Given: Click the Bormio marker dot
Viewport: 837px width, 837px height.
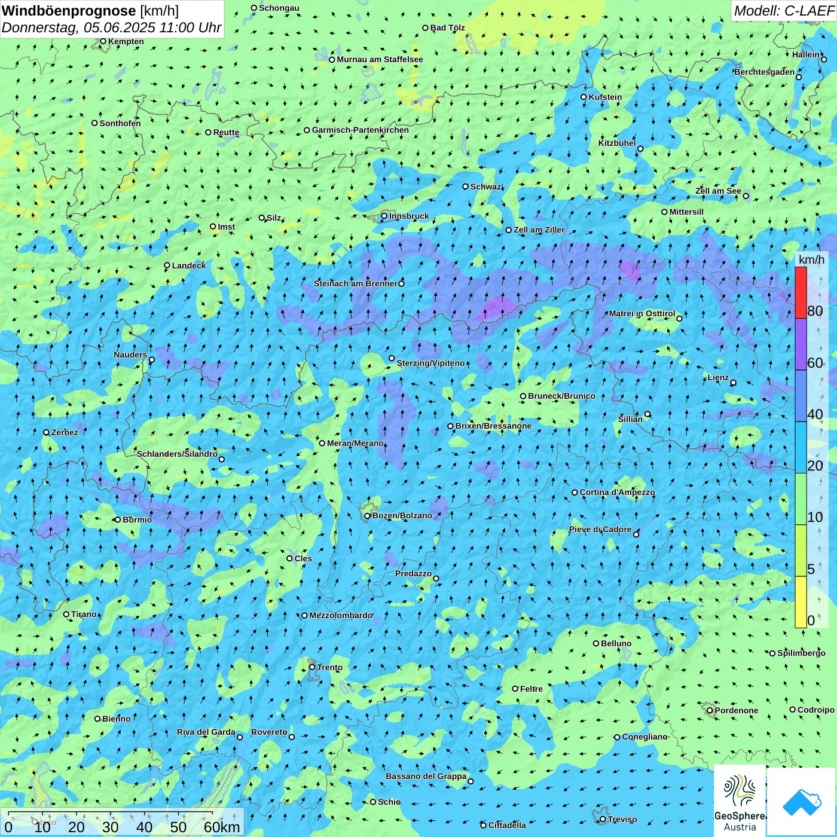Looking at the screenshot, I should [x=118, y=520].
